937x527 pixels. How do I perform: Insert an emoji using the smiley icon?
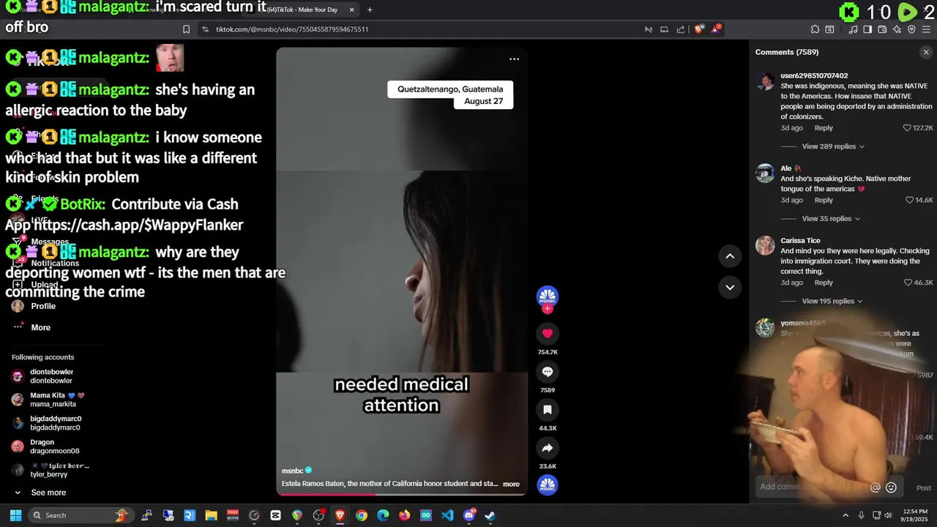(x=891, y=487)
